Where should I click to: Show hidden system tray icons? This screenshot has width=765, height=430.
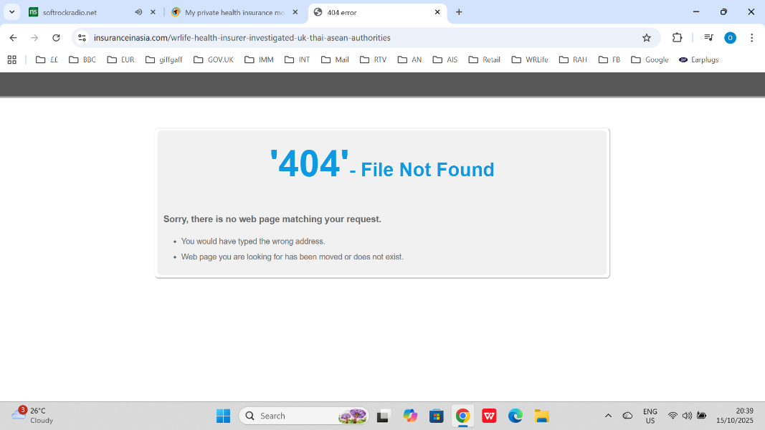tap(608, 416)
